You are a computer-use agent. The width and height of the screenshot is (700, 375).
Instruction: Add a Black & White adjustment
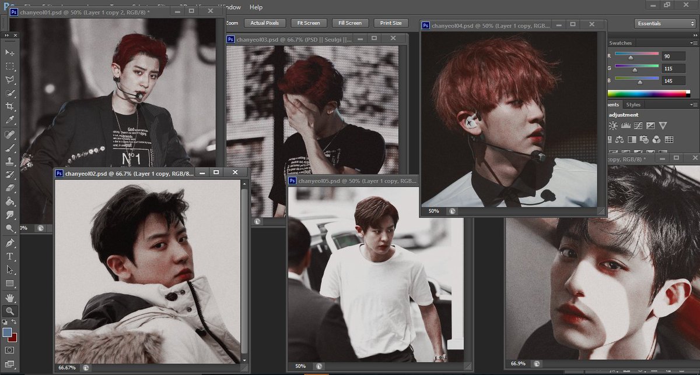pos(632,140)
